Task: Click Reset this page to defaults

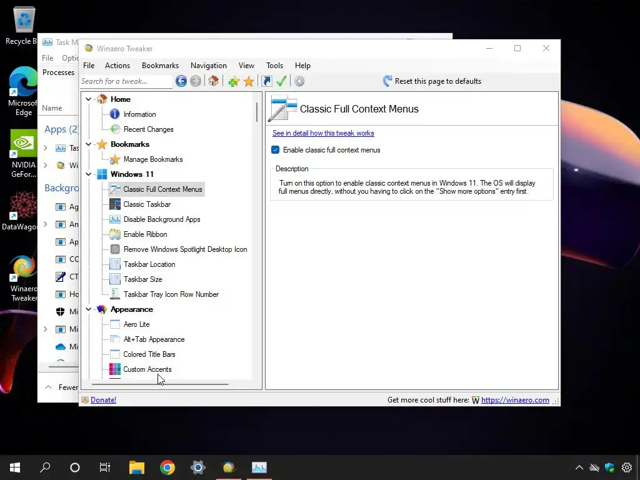Action: 432,81
